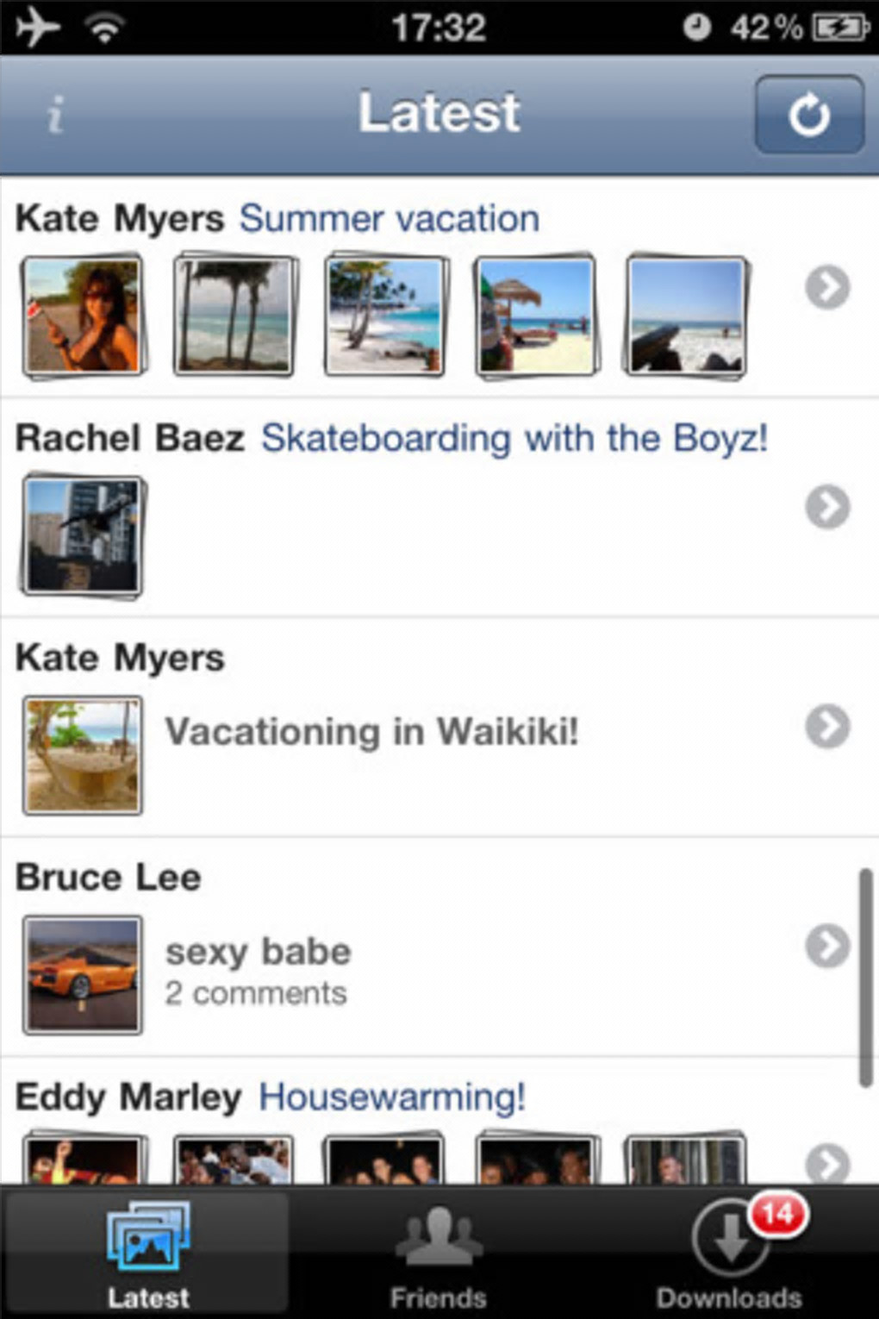Open Rachel Baez's skateboarding photo thumbnail
The height and width of the screenshot is (1319, 879).
click(83, 535)
